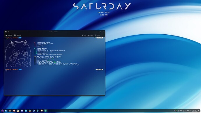Open the Konsole window icon menu
Image resolution: width=201 pixels, height=113 pixels.
click(6, 32)
